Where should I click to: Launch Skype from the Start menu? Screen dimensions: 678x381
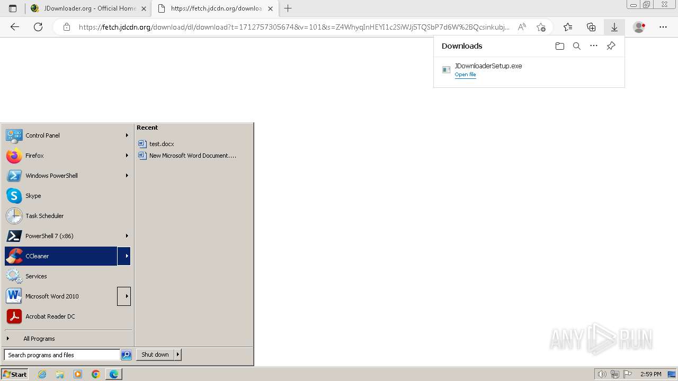click(x=68, y=196)
